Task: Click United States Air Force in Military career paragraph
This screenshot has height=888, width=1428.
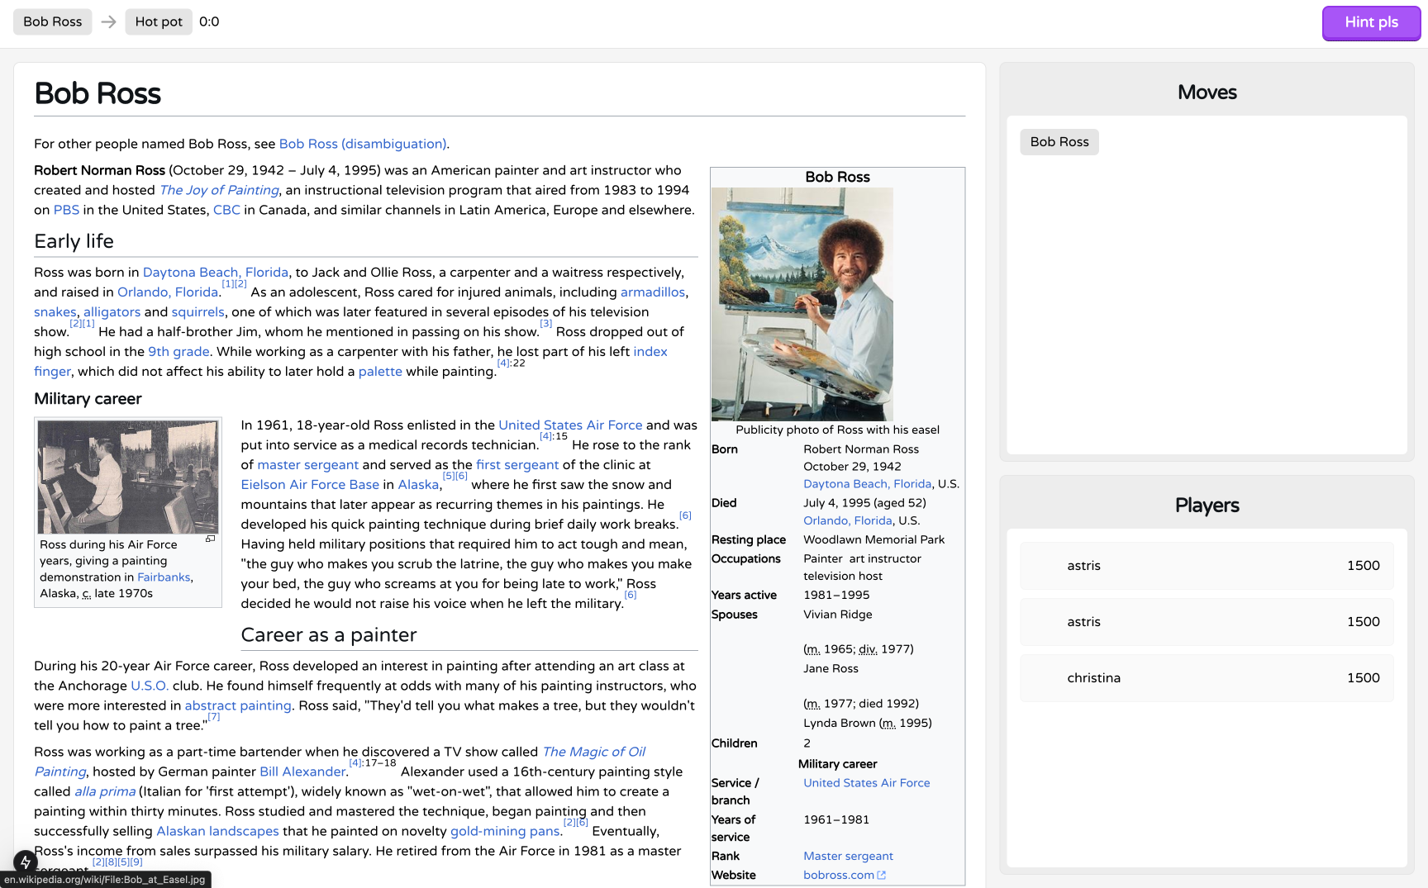Action: pyautogui.click(x=570, y=425)
